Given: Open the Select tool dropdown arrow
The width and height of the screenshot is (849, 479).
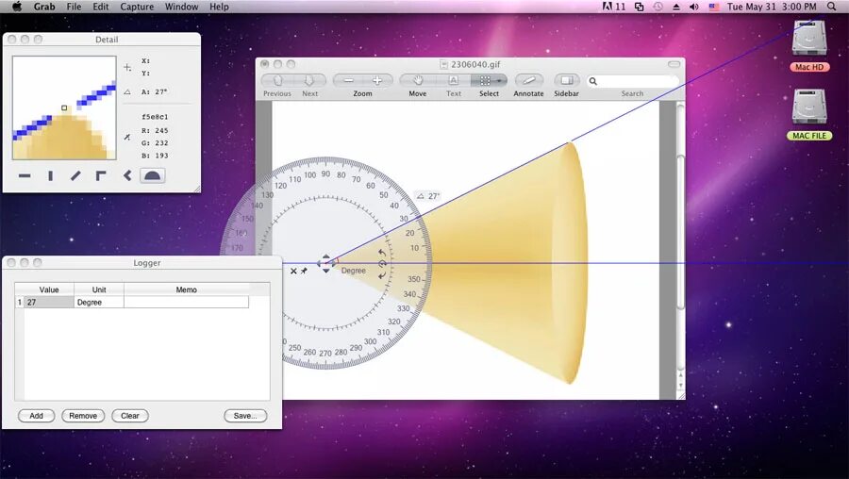Looking at the screenshot, I should coord(500,81).
